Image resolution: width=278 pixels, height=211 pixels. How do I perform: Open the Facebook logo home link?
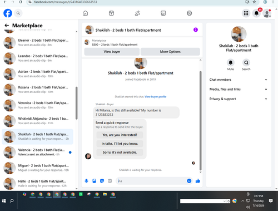(x=8, y=13)
